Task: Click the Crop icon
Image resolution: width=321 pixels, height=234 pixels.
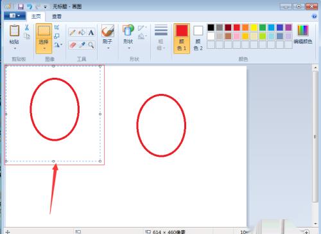Action: [56, 28]
